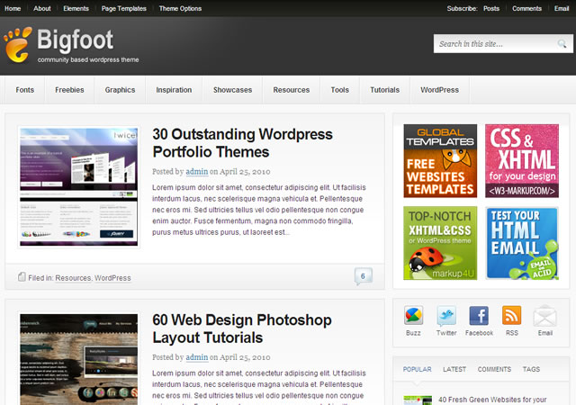Open the Wordpress Portfolio Themes post thumbnail
Viewport: 576px width, 405px height.
tap(78, 186)
